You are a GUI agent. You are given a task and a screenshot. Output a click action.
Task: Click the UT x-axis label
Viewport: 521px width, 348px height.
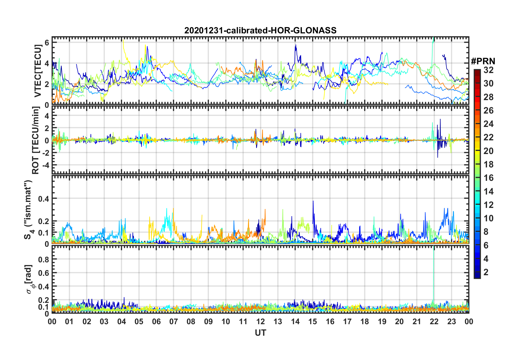[260, 332]
